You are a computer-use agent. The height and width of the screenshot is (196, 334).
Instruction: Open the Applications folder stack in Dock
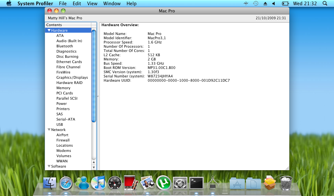pos(237,183)
